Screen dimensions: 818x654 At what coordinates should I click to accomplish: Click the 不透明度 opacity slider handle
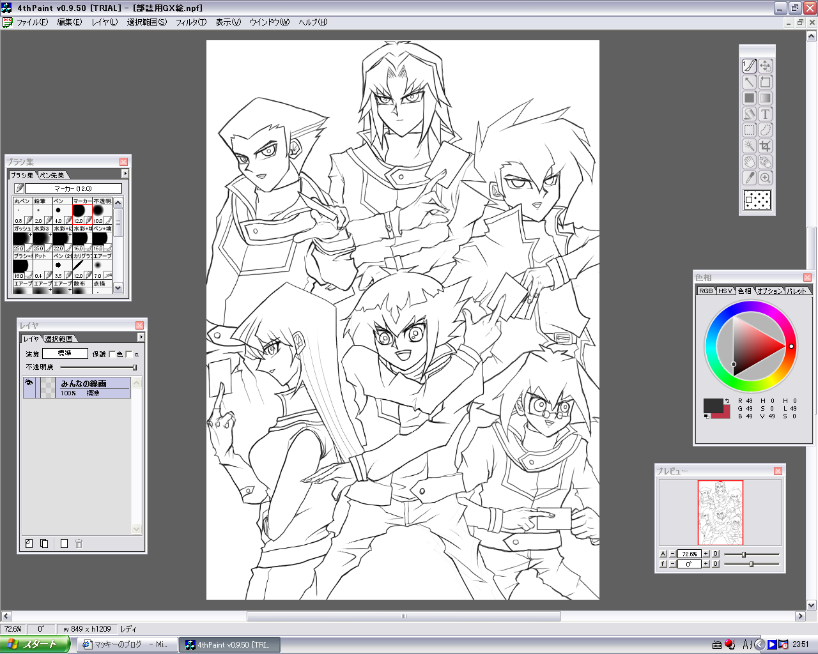point(134,367)
